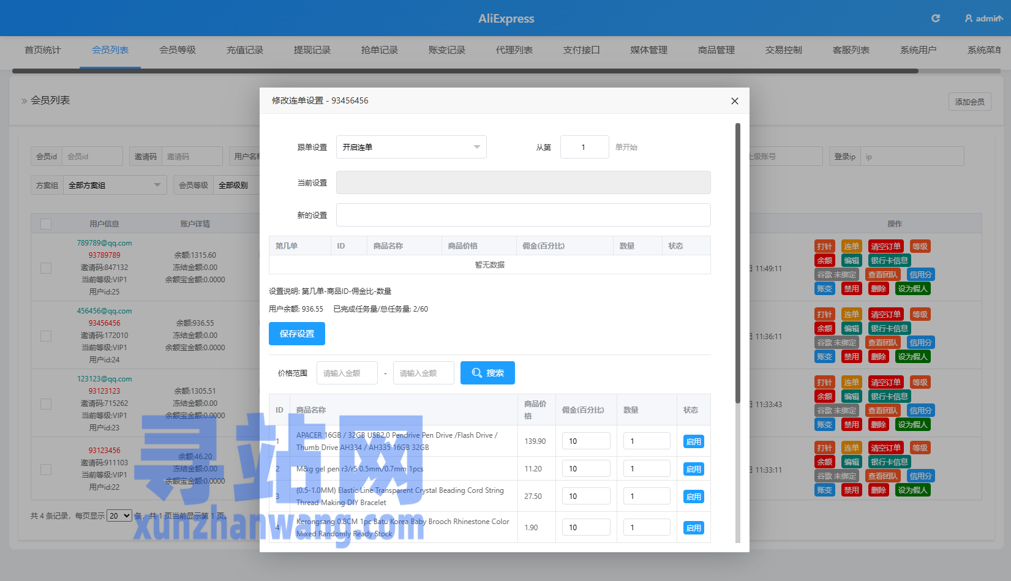Image resolution: width=1011 pixels, height=581 pixels.
Task: Open the 账变记录 tab
Action: (447, 50)
